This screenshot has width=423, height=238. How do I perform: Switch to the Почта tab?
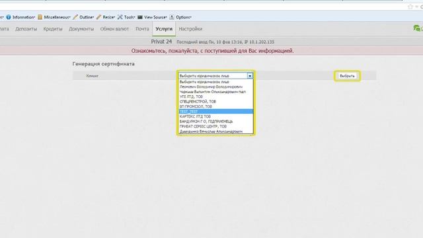(x=142, y=29)
